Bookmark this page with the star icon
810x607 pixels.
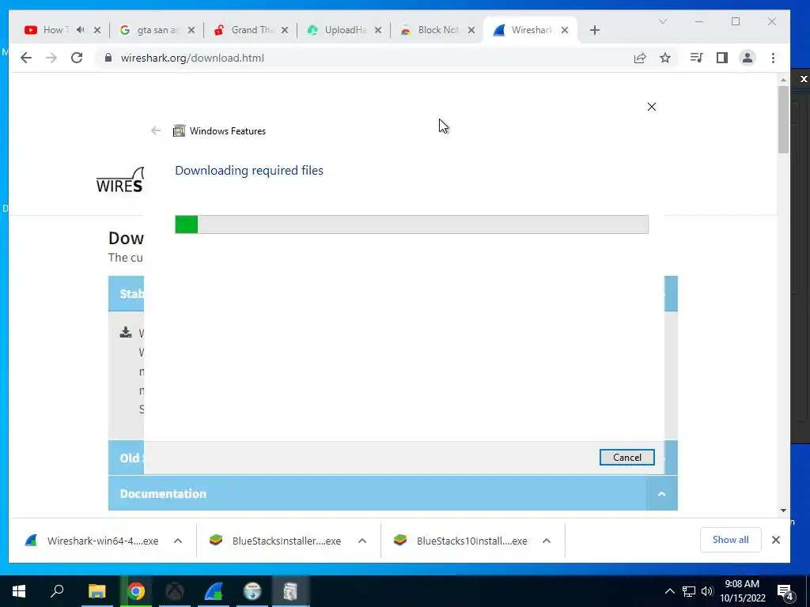[665, 58]
